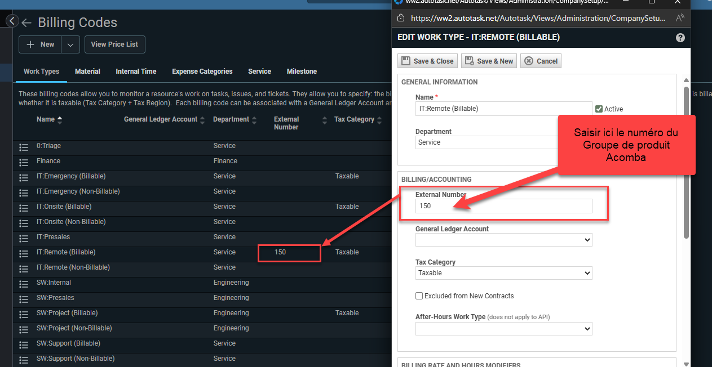Click Finance department cell

(x=225, y=161)
